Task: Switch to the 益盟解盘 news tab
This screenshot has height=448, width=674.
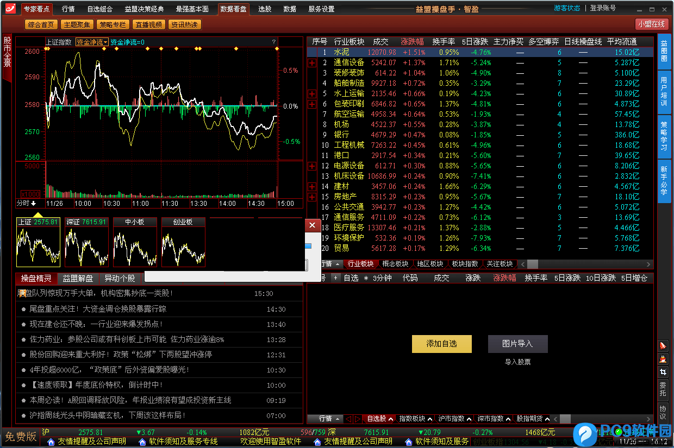Action: pos(78,279)
